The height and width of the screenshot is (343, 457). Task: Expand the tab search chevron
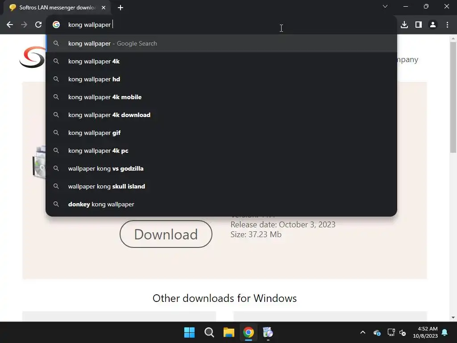385,6
